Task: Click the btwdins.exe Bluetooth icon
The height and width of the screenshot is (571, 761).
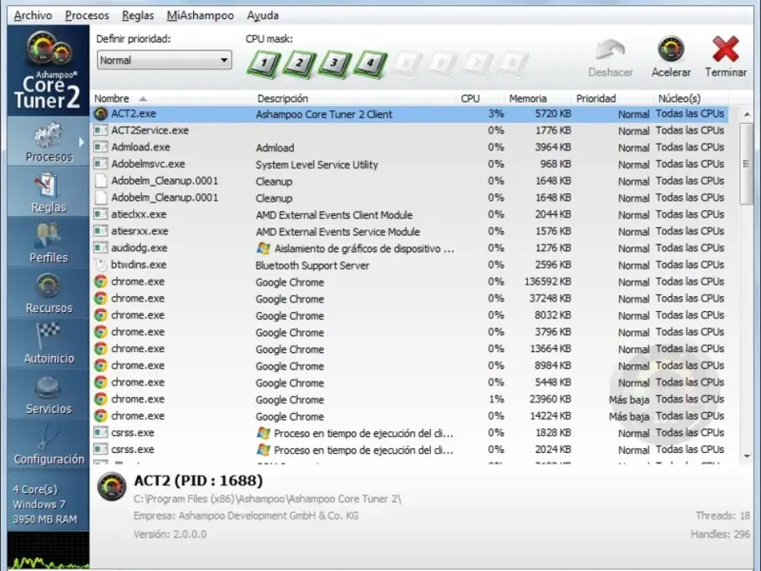Action: coord(101,266)
